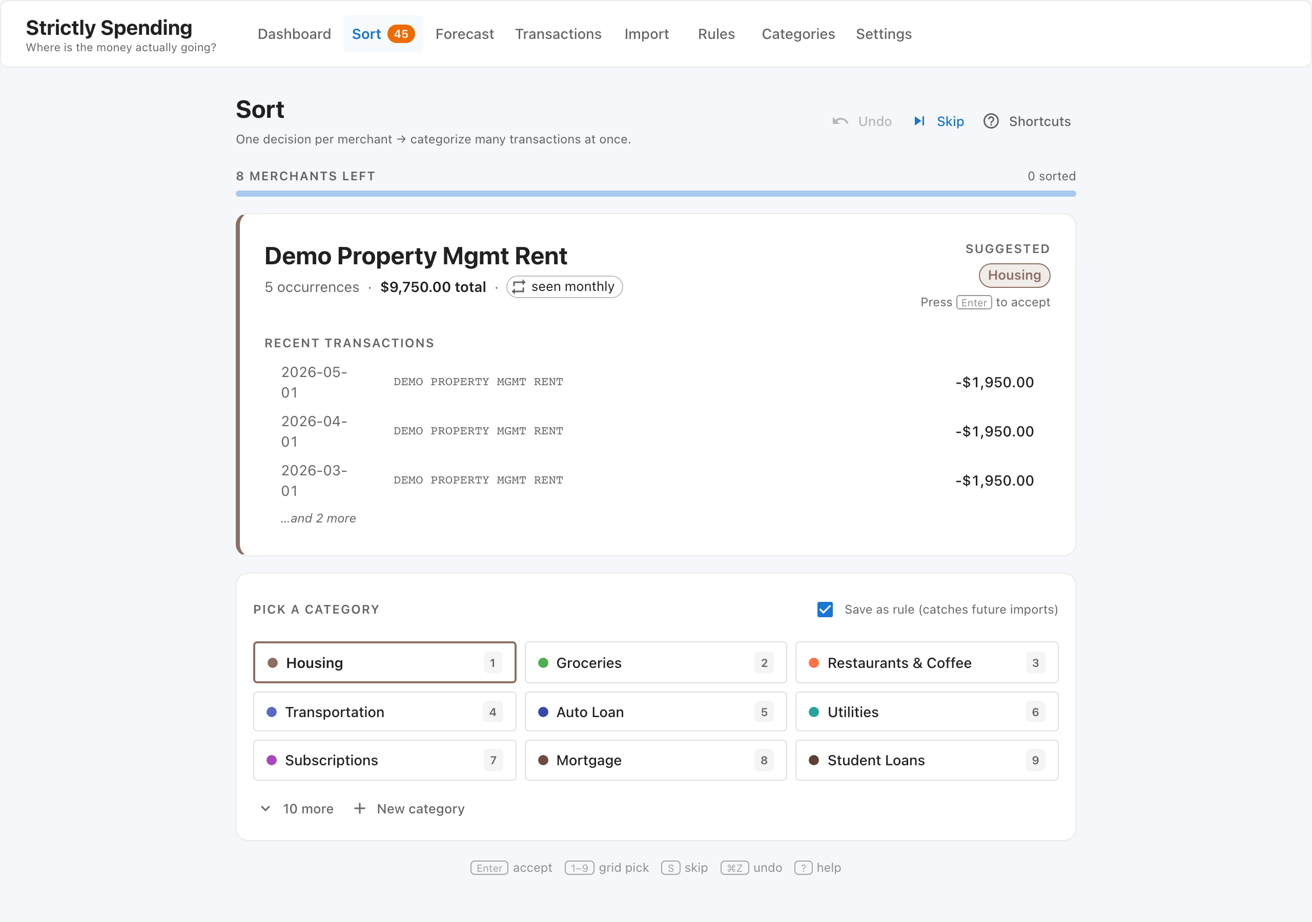Click the Undo label
Image resolution: width=1312 pixels, height=922 pixels.
click(875, 121)
